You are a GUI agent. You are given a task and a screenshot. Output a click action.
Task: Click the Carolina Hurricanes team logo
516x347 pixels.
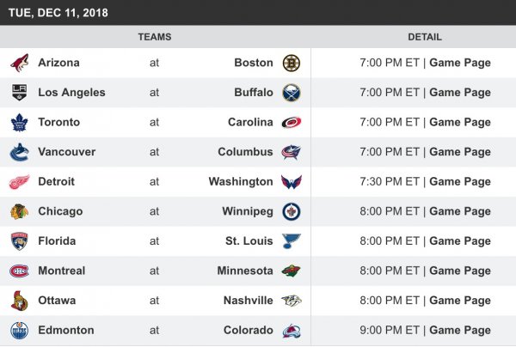(292, 122)
